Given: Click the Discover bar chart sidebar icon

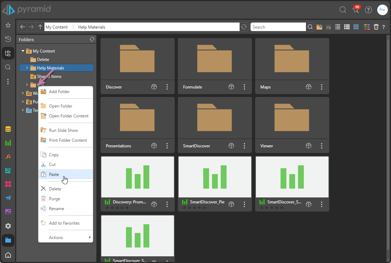Looking at the screenshot, I should coord(8,143).
